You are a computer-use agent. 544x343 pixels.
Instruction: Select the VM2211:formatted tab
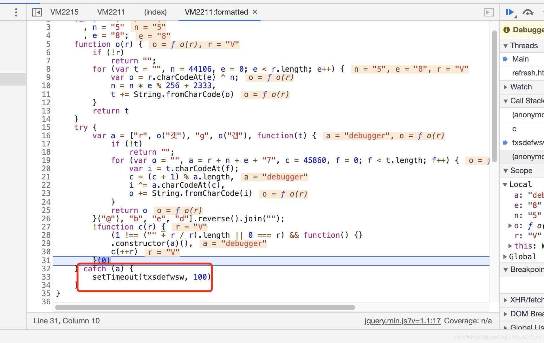(x=216, y=12)
